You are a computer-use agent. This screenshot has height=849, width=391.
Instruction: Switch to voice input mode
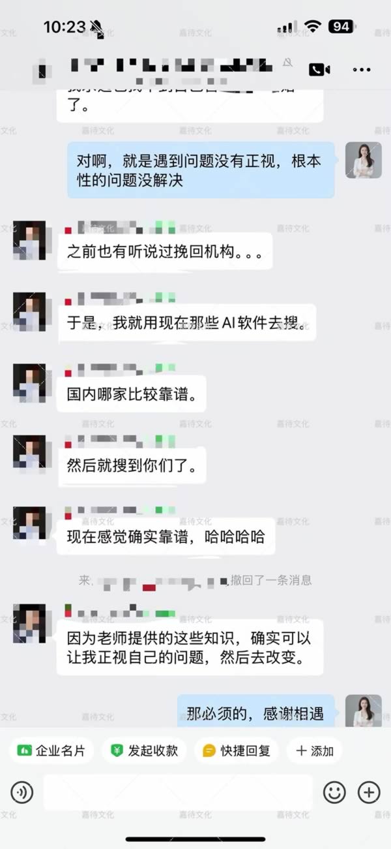tap(22, 792)
